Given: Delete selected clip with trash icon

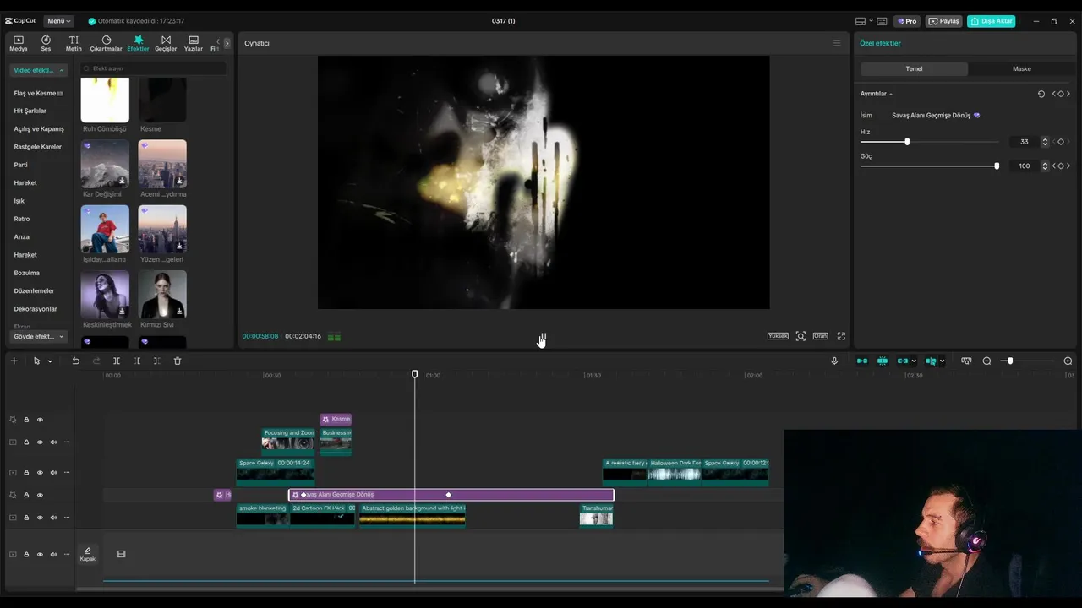Looking at the screenshot, I should coord(177,361).
